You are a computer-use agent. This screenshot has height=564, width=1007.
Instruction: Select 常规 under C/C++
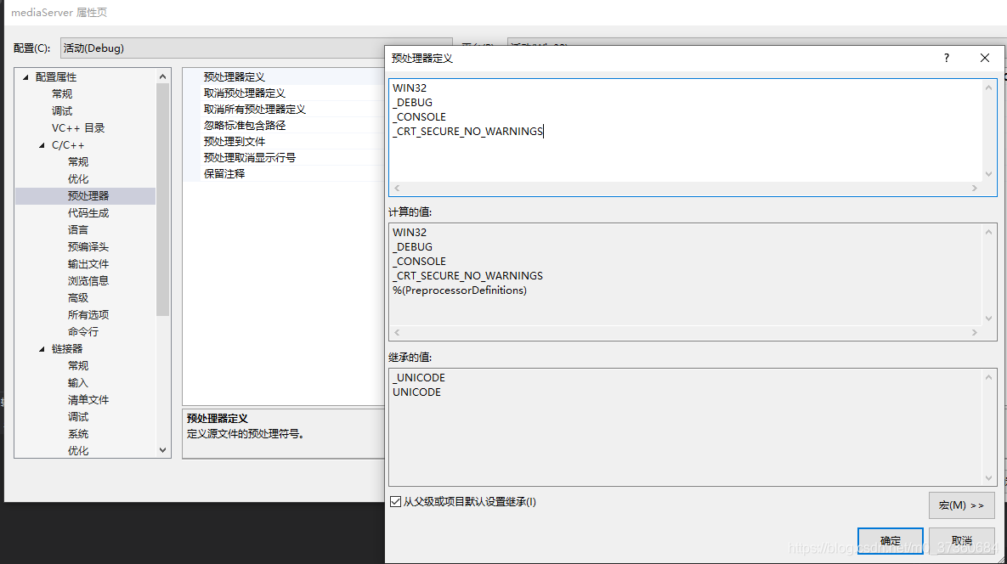click(x=78, y=161)
